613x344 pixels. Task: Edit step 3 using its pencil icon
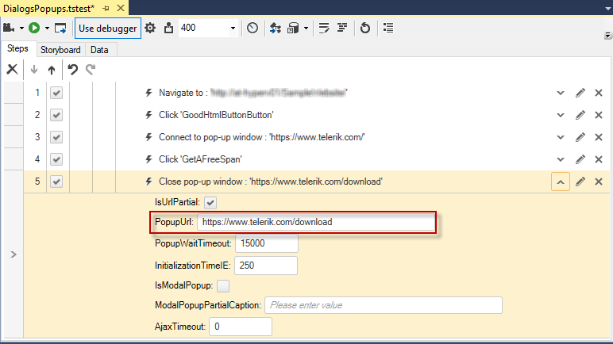pyautogui.click(x=580, y=137)
